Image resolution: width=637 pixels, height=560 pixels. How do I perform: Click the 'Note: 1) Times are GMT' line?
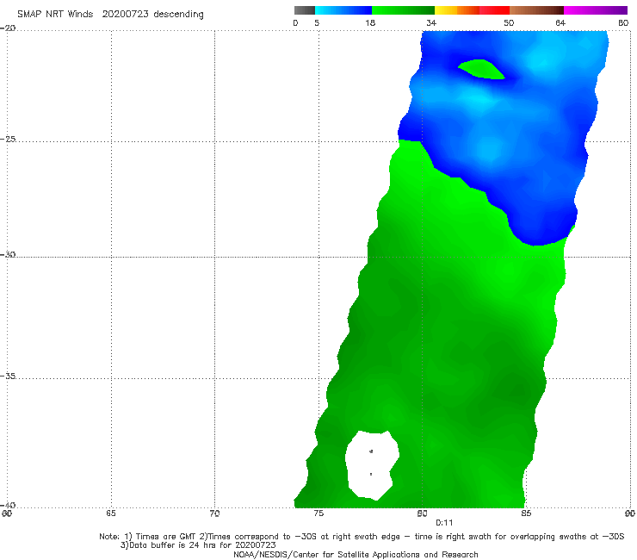coord(362,537)
